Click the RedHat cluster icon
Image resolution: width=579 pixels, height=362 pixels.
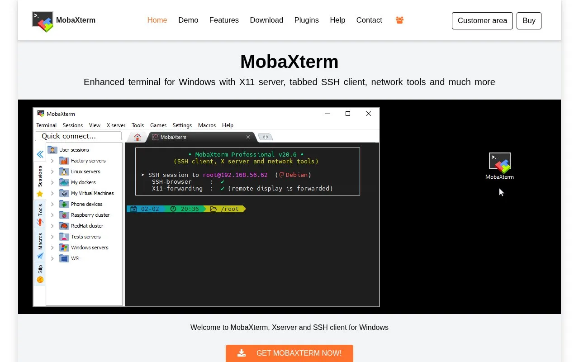coord(64,226)
